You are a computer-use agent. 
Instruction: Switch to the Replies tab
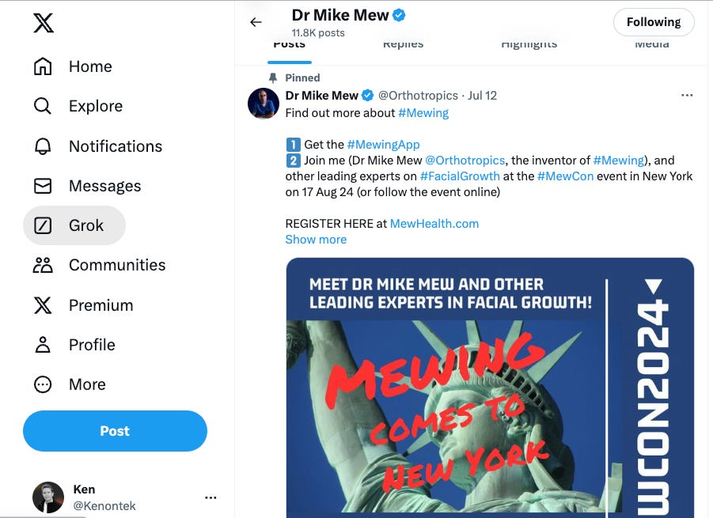point(403,45)
